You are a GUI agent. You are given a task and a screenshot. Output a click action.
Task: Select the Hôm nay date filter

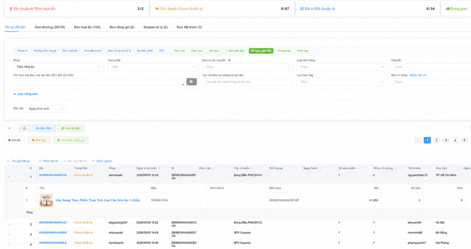(x=180, y=51)
